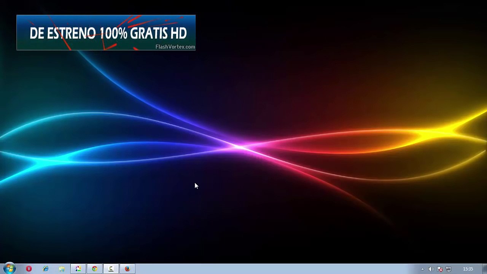Switch to the Camtasia recorder taskbar button

(x=111, y=269)
